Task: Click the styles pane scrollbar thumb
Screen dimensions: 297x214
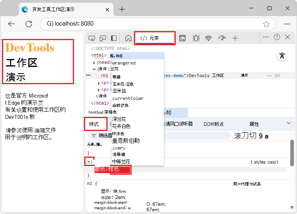Action: [292, 153]
